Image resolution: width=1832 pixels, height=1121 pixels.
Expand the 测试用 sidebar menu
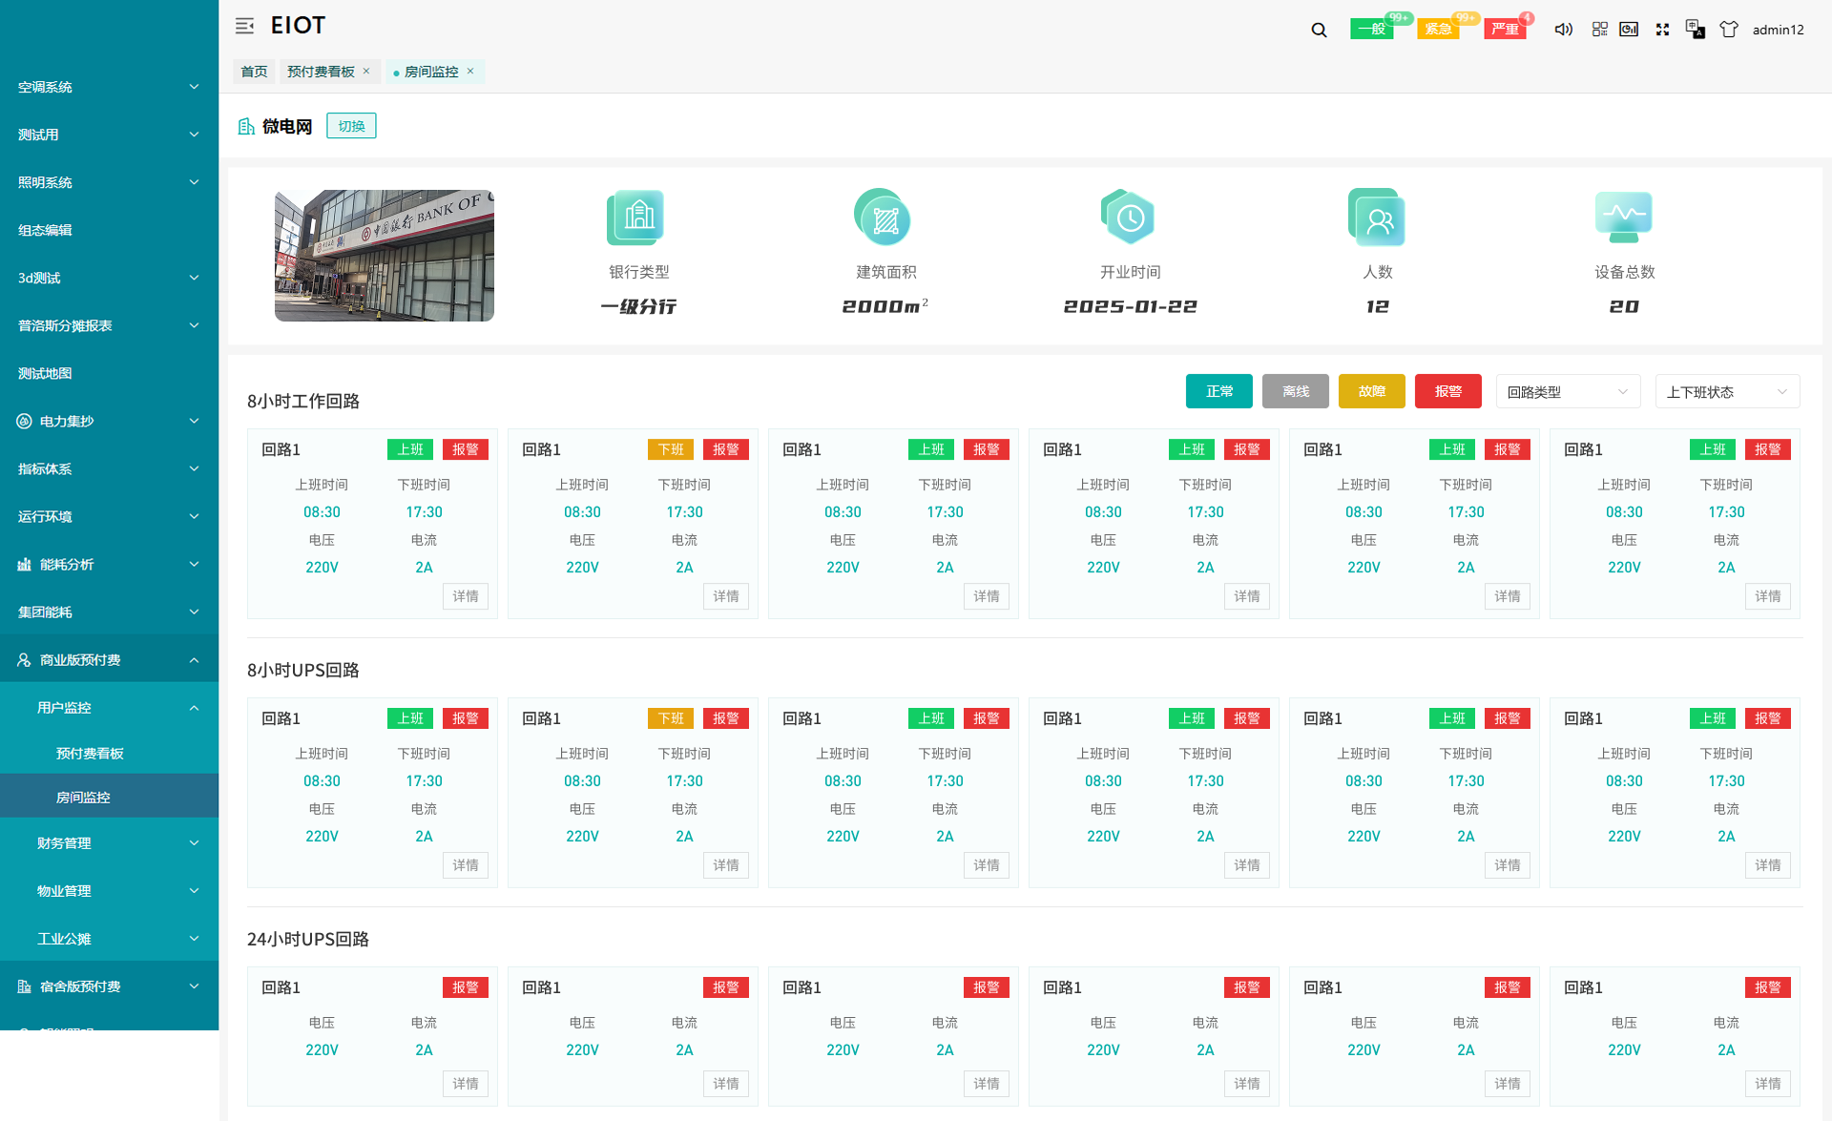(x=109, y=135)
